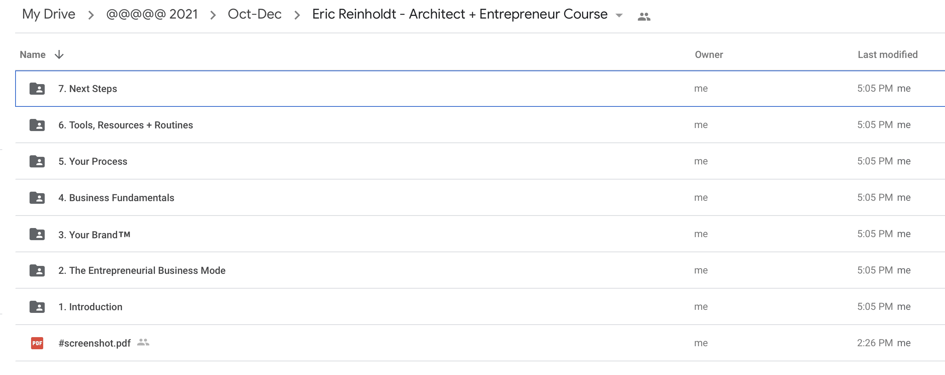945x375 pixels.
Task: Go to My Drive in the breadcrumb
Action: (x=49, y=14)
